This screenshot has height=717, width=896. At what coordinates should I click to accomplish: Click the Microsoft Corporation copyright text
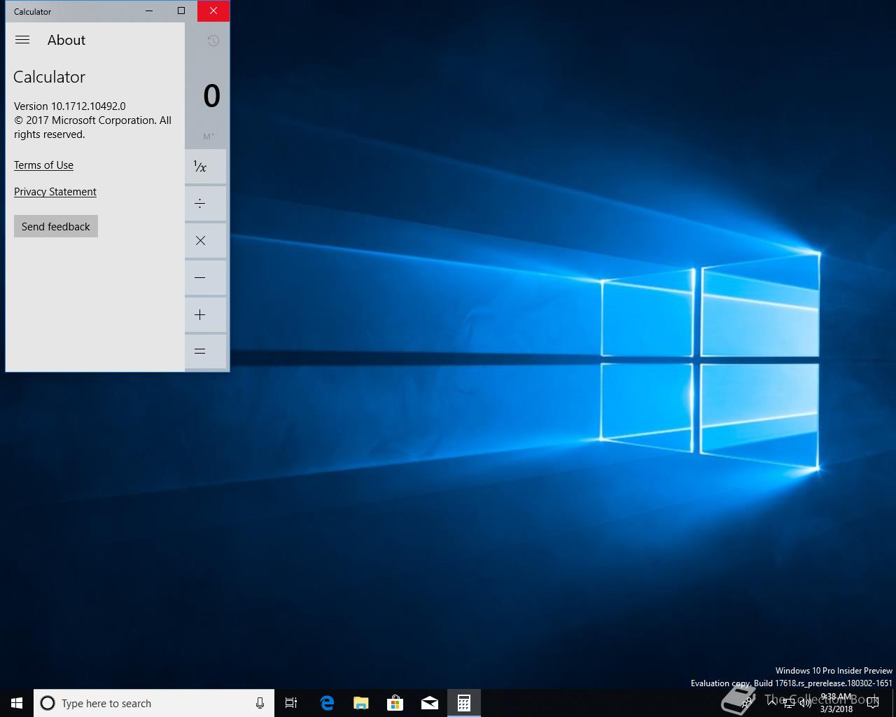92,127
